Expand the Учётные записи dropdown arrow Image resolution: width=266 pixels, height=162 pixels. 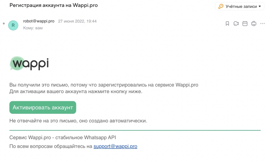point(260,7)
